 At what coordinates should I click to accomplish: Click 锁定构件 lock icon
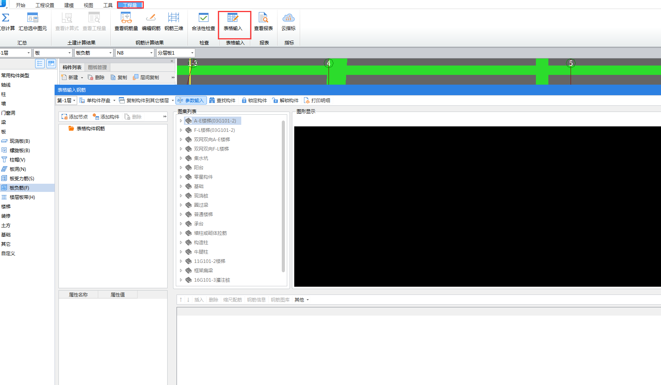point(244,100)
